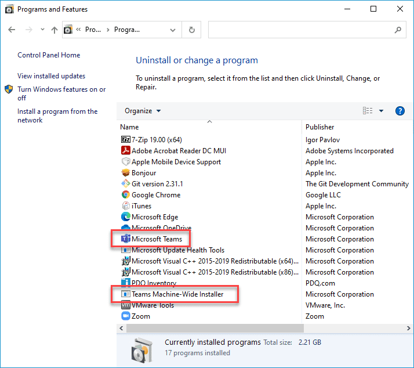Select the Bonjour name text
The height and width of the screenshot is (368, 414).
(x=144, y=172)
